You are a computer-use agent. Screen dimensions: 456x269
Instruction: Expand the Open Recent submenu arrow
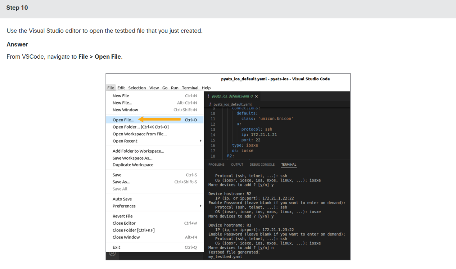[x=200, y=141]
